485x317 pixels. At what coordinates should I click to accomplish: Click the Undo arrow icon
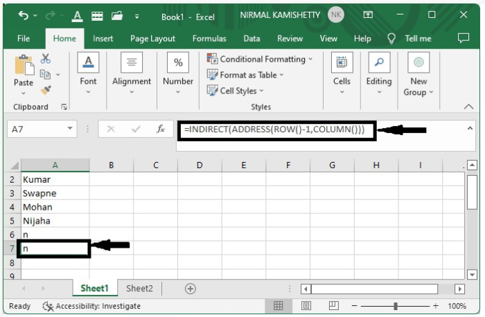(24, 15)
